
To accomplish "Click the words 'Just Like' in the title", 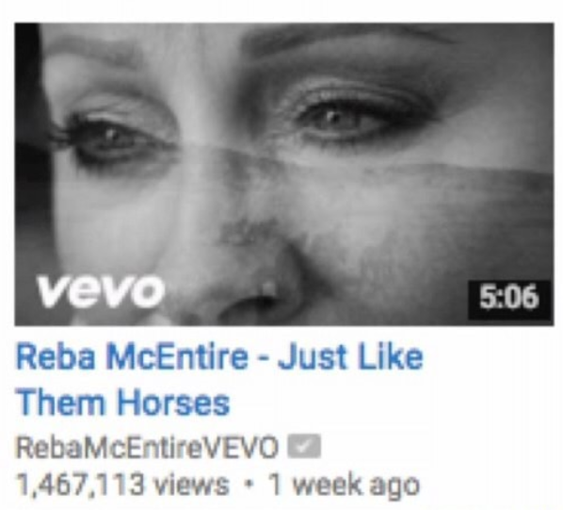I will (350, 356).
